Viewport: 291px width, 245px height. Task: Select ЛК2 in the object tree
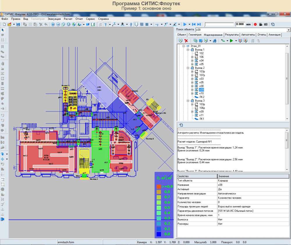pos(202,97)
